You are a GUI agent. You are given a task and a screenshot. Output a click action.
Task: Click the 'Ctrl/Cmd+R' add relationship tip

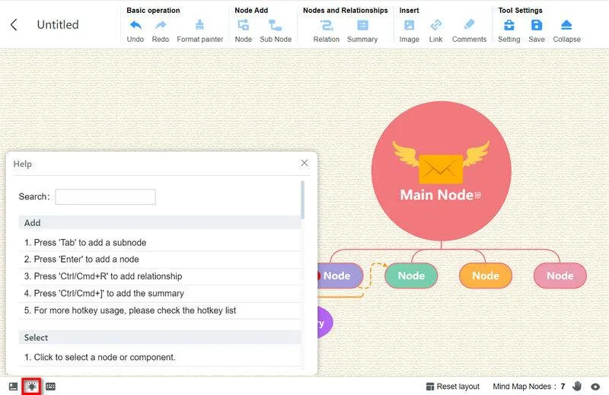tap(160, 276)
